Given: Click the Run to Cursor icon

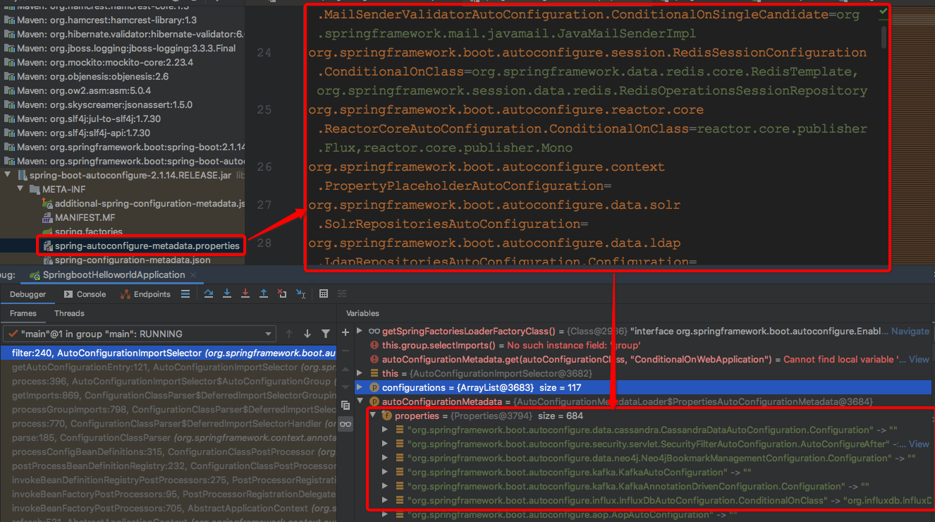Looking at the screenshot, I should (301, 294).
